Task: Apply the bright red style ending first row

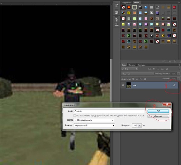Action: click(174, 7)
